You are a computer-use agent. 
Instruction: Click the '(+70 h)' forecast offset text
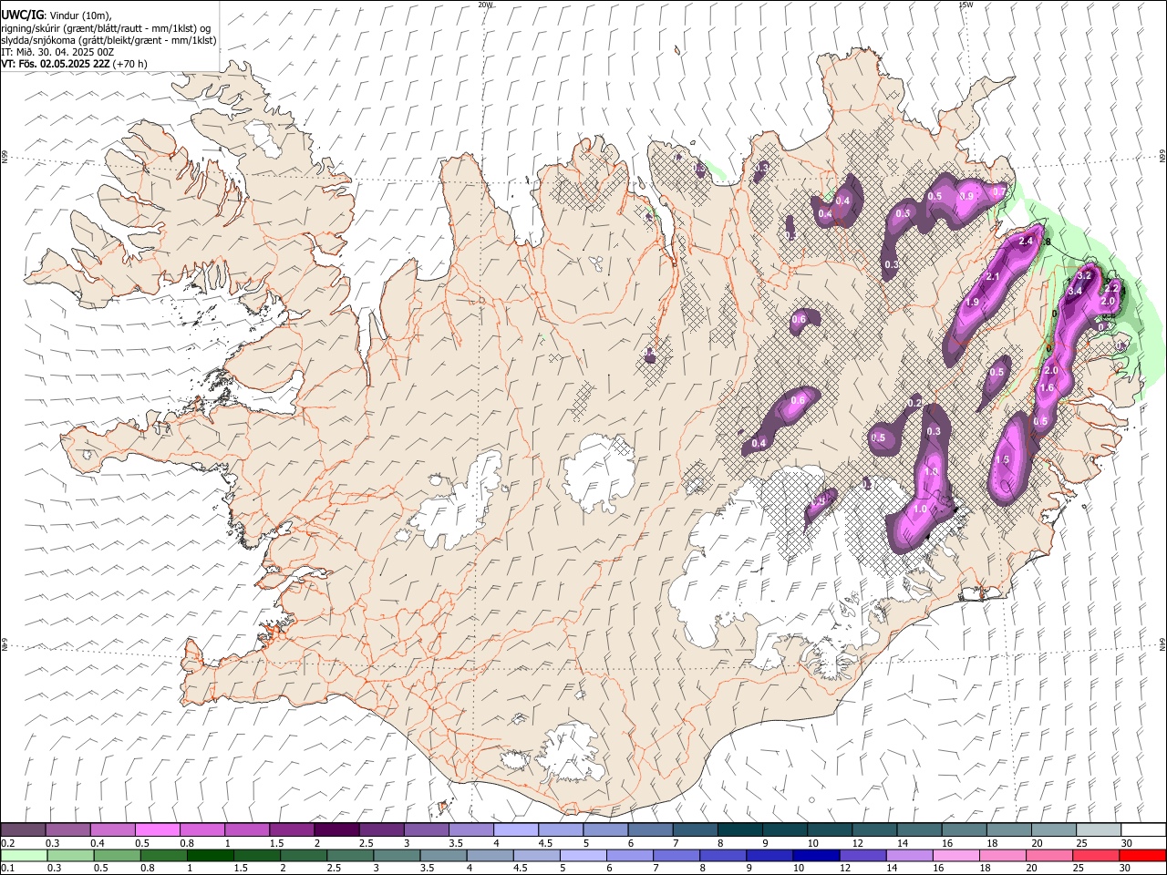click(x=131, y=64)
